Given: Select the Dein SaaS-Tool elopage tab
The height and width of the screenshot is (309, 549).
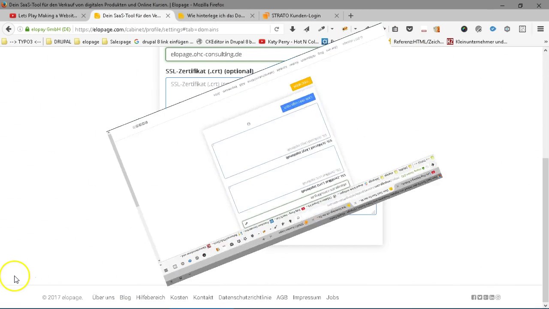Looking at the screenshot, I should (132, 15).
